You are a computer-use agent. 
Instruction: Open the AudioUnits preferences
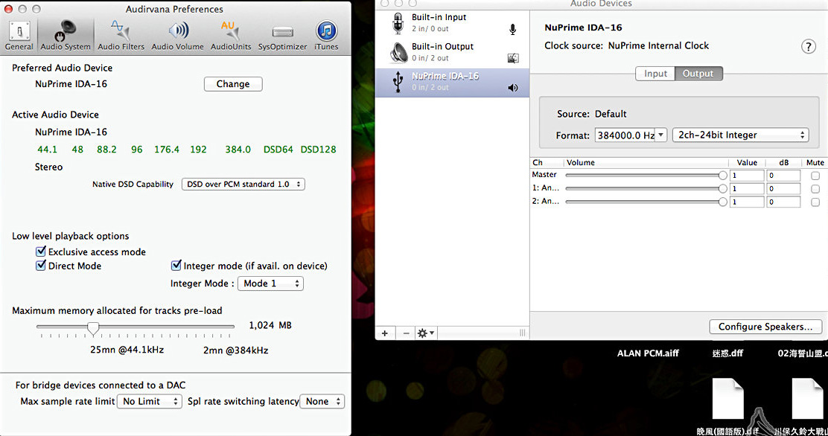231,36
